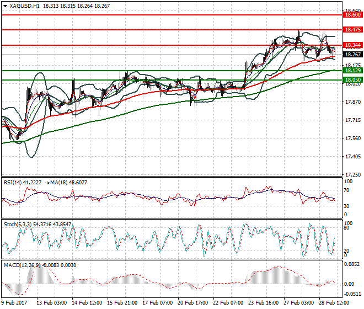Click the ->MA(18) 48.6077 readout
The image size is (364, 309).
click(65, 183)
